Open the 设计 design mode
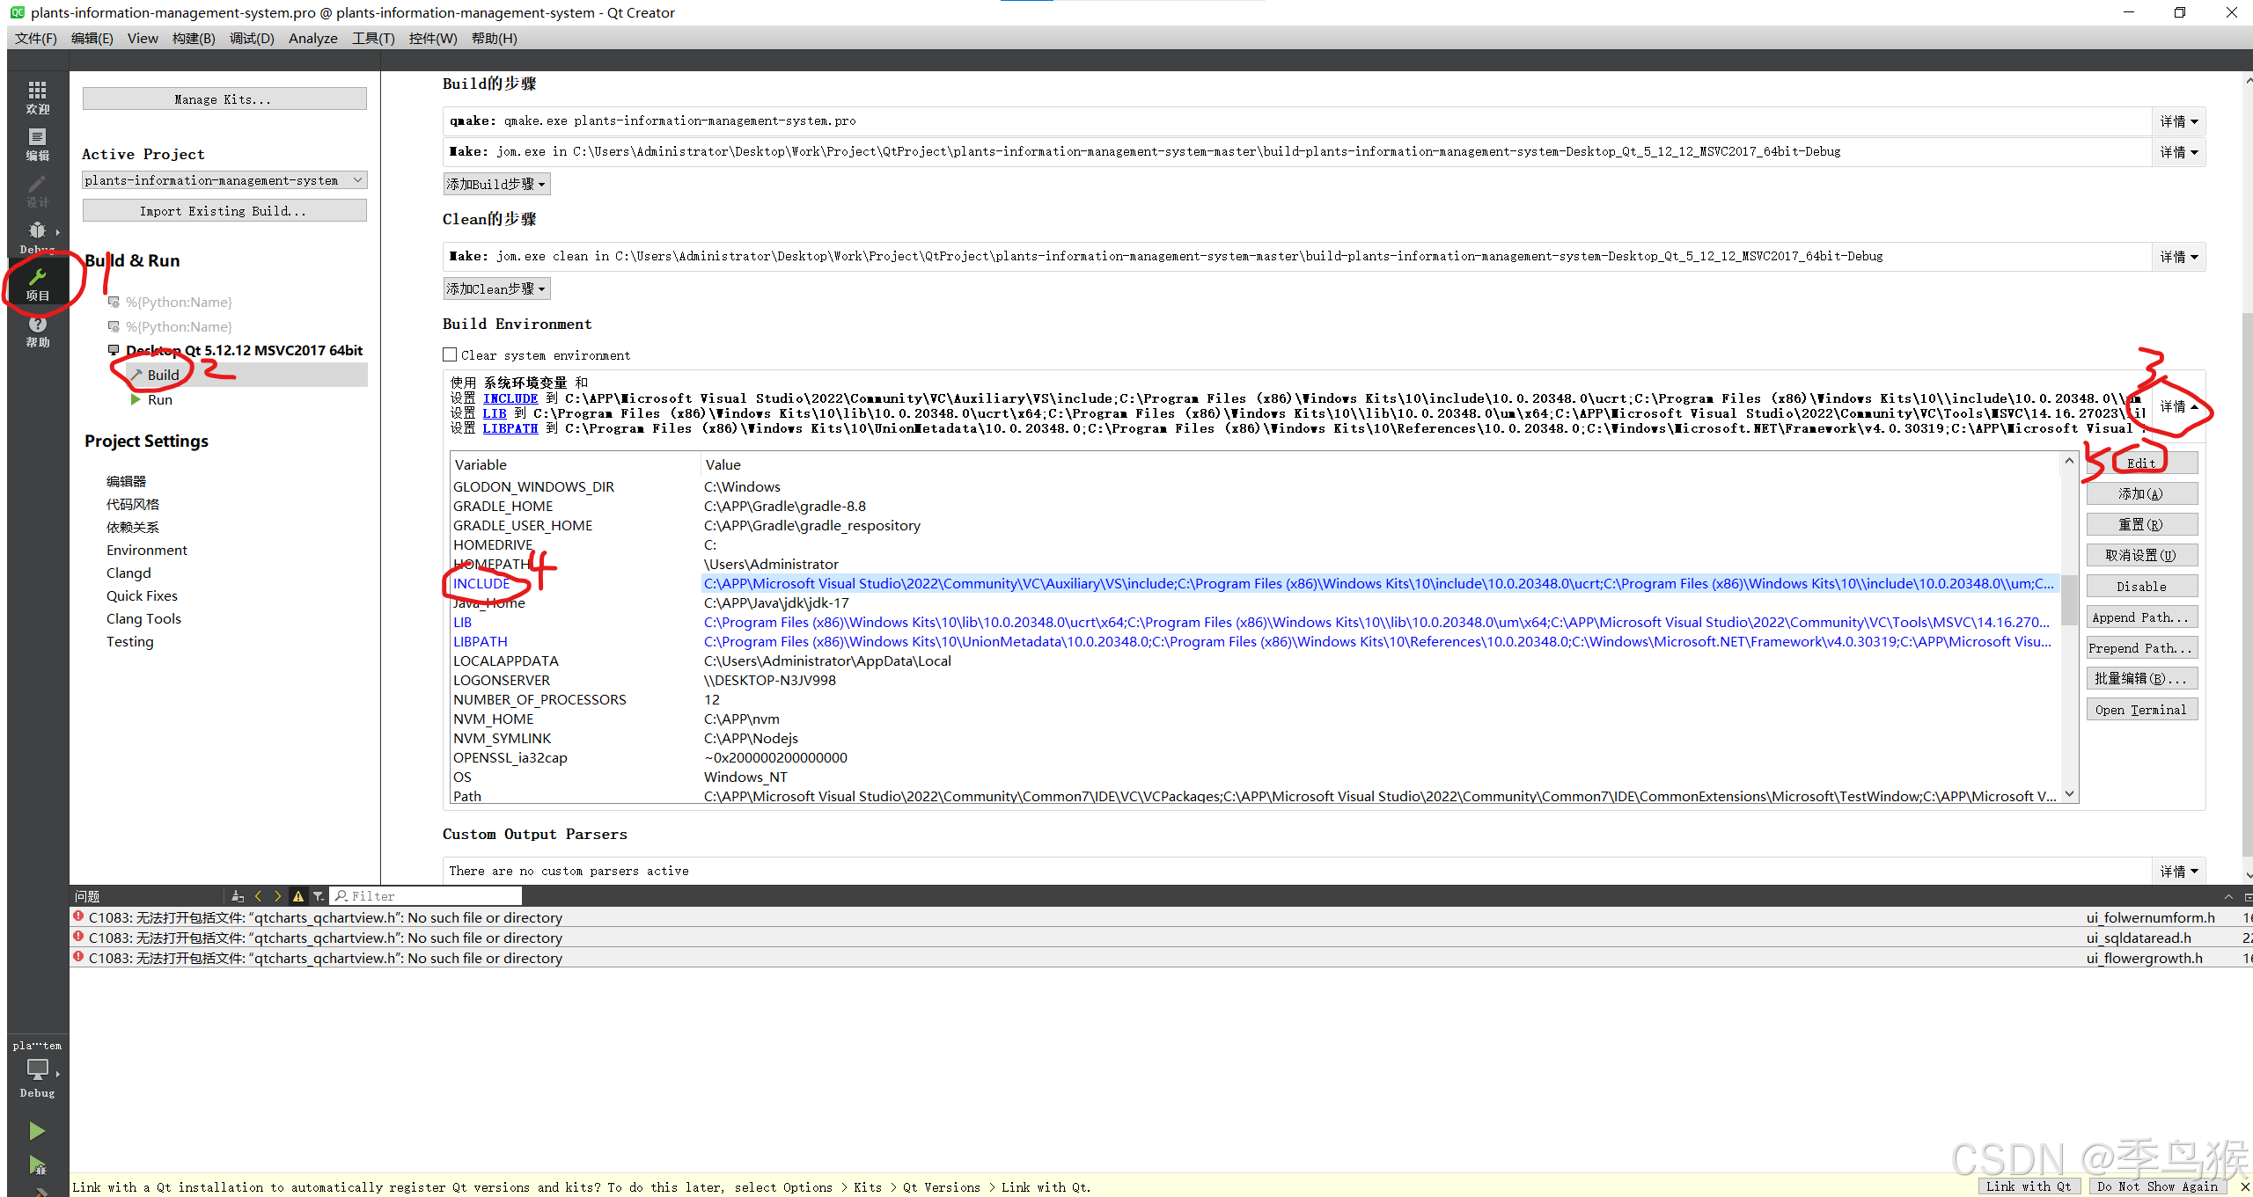Image resolution: width=2253 pixels, height=1197 pixels. [x=37, y=191]
